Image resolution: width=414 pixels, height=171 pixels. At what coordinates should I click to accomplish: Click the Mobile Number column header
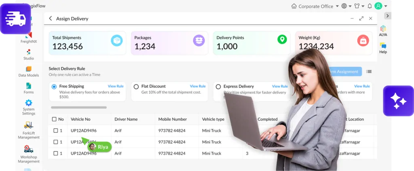tap(172, 119)
